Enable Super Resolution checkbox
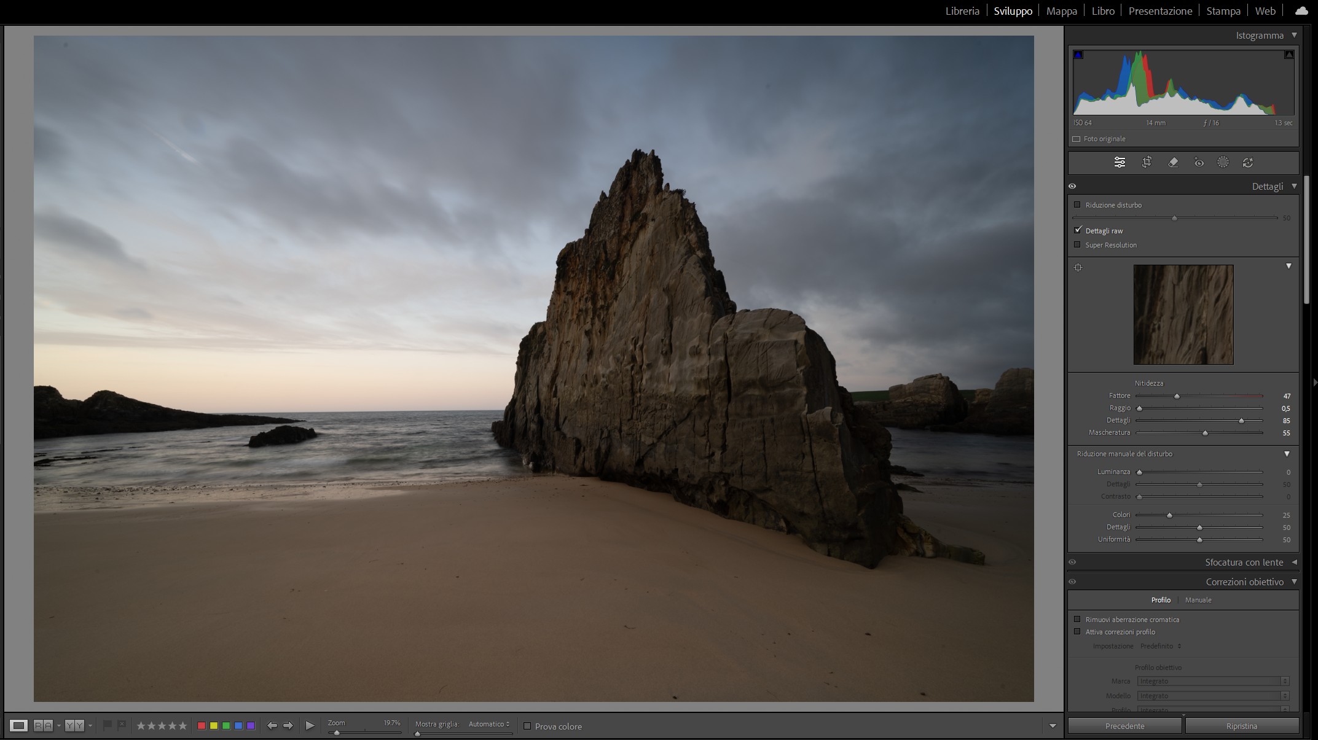 click(1077, 245)
